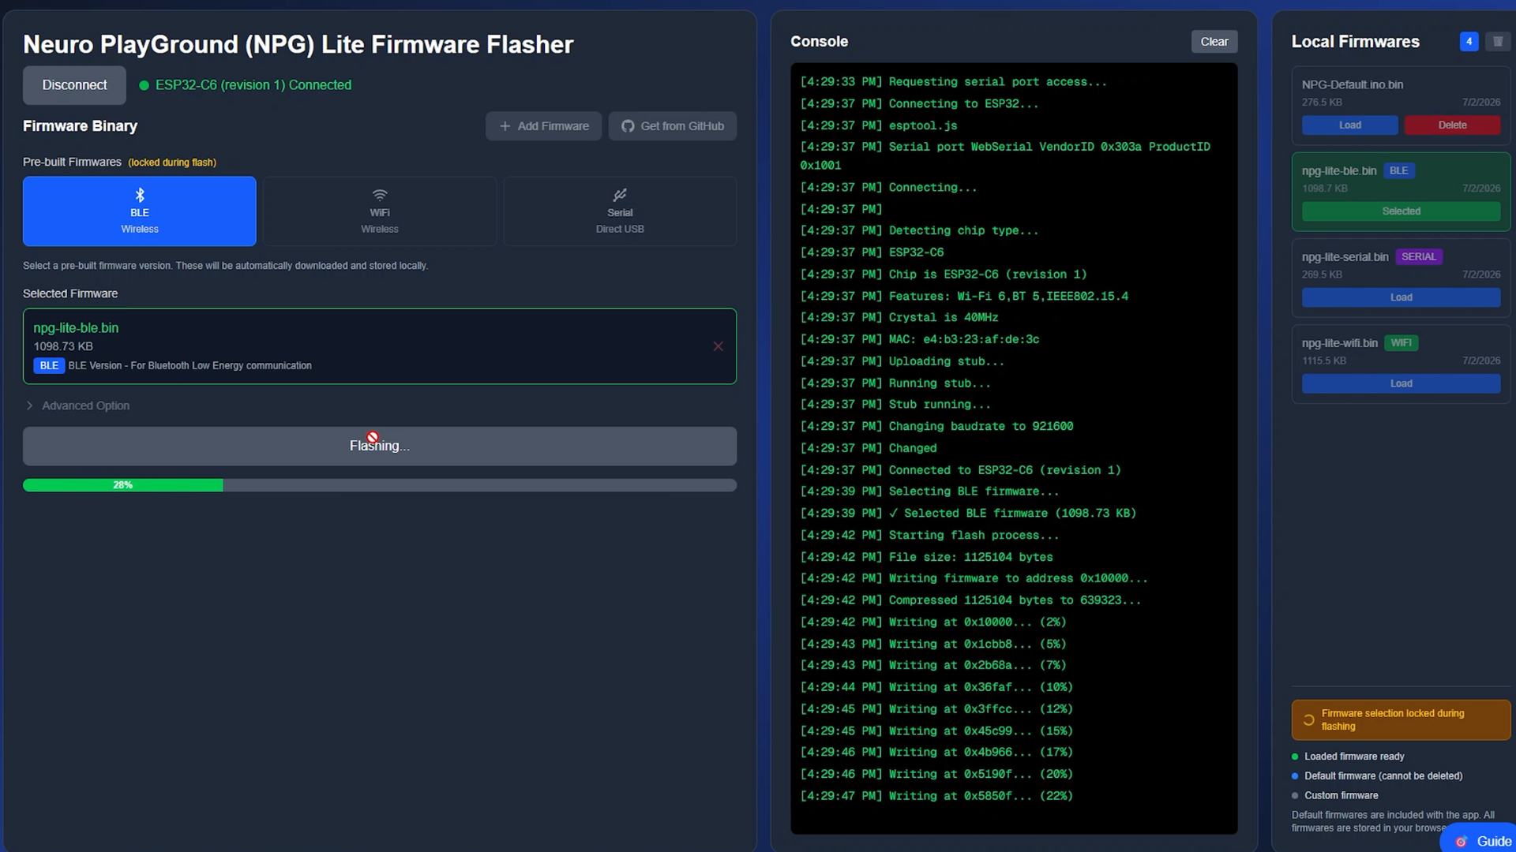Click console line 'Changing baudrate to 921600'
The image size is (1516, 852).
click(x=936, y=427)
